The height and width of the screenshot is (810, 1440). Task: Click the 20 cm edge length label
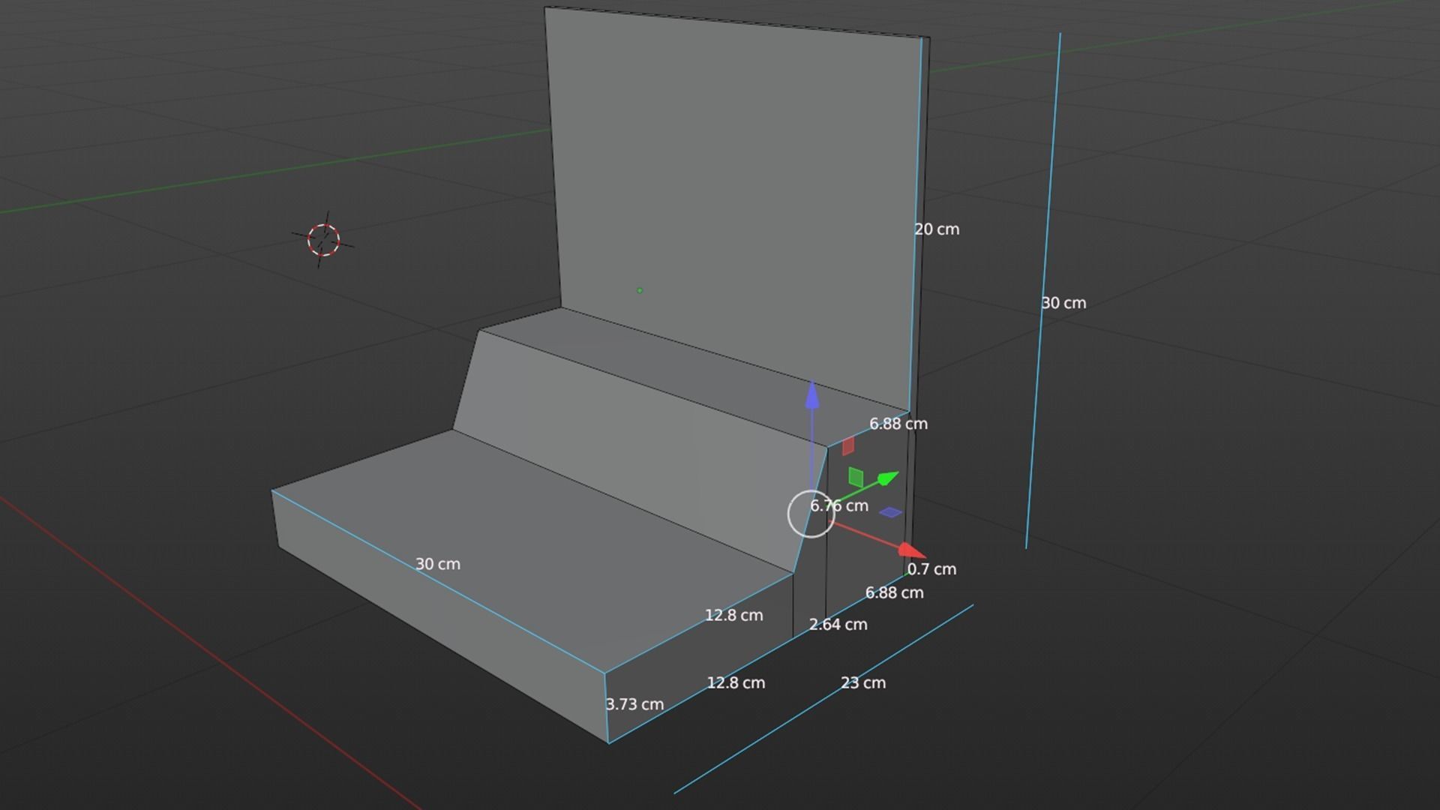pos(937,229)
